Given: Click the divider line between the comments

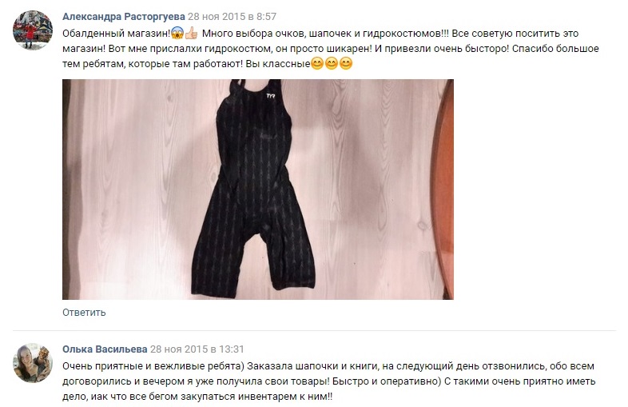Looking at the screenshot, I should click(315, 331).
